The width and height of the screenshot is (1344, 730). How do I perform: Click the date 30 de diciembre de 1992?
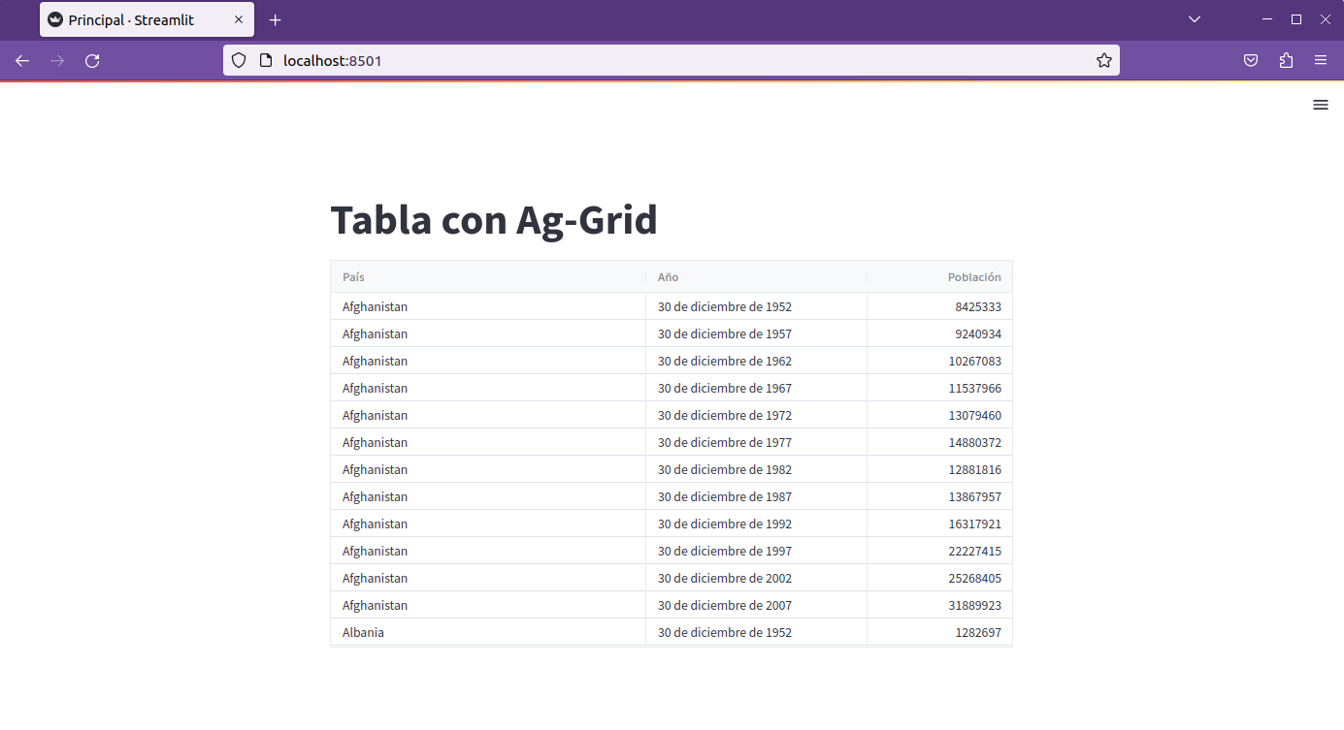[x=725, y=524]
